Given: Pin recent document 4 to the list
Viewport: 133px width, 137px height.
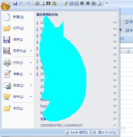Looking at the screenshot, I should pyautogui.click(x=115, y=41).
